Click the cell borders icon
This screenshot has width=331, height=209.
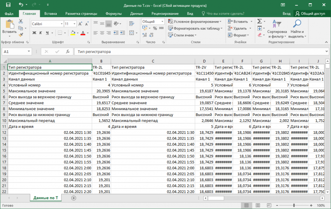pyautogui.click(x=60, y=33)
